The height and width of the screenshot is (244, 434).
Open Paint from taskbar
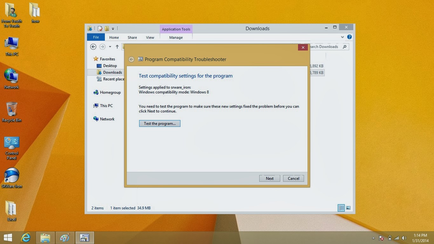[65, 238]
